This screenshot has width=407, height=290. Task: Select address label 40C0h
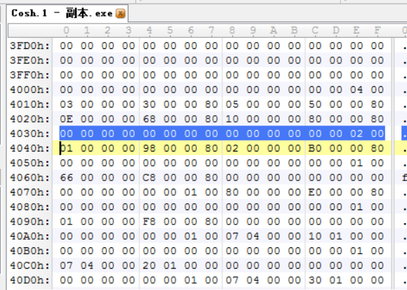(x=30, y=265)
